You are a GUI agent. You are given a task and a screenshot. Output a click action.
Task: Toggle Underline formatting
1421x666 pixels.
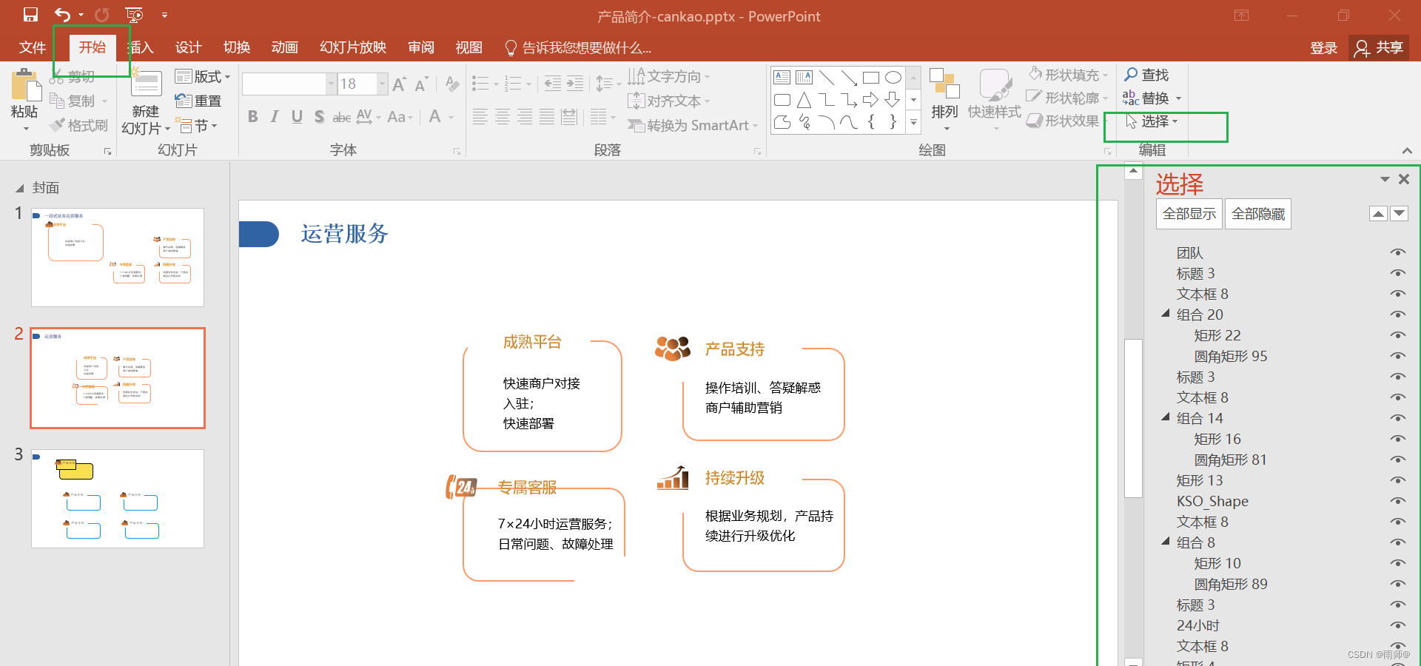(297, 116)
